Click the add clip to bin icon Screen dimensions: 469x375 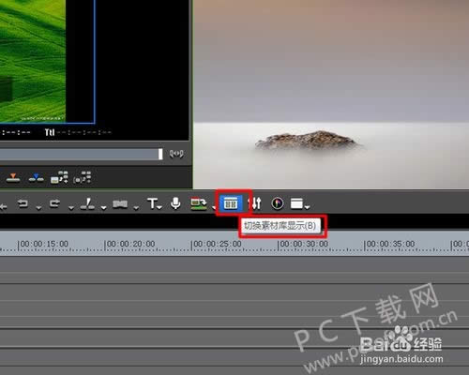pos(59,177)
